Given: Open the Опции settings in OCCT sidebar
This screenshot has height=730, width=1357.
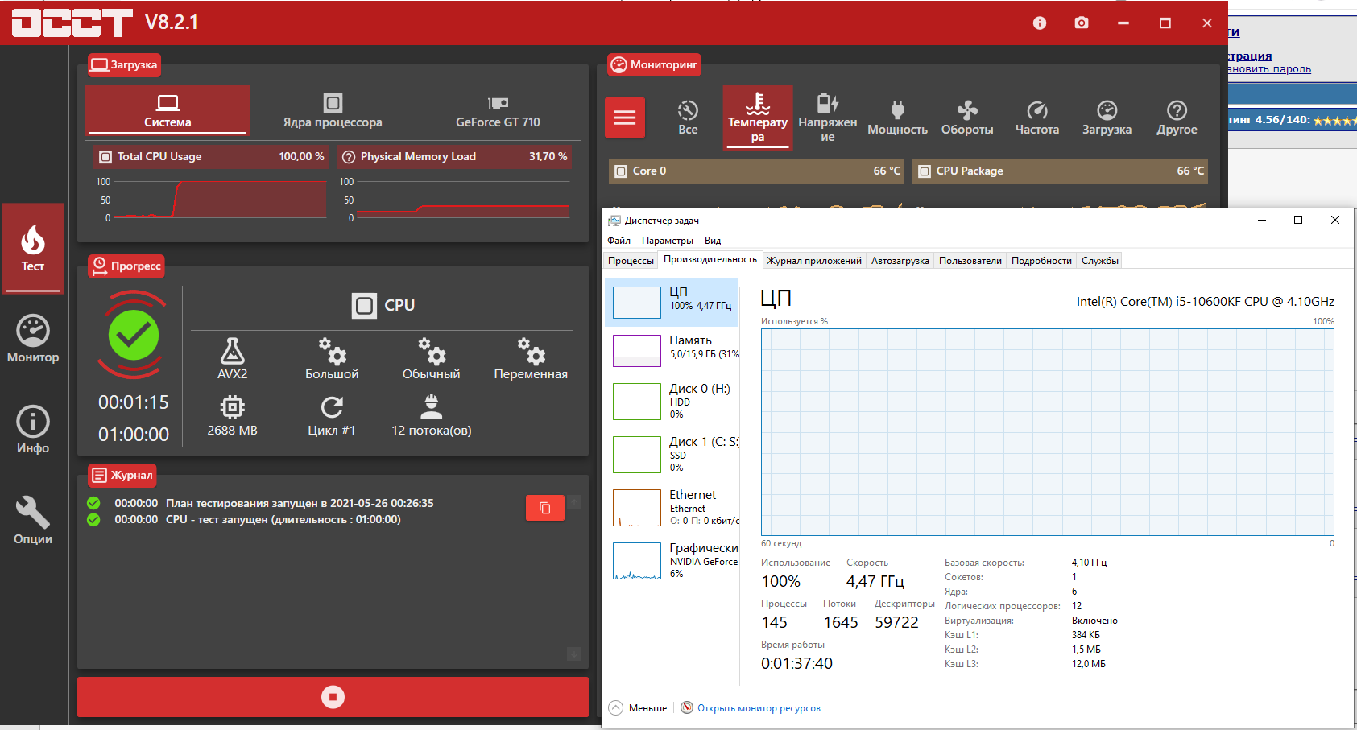Looking at the screenshot, I should pyautogui.click(x=33, y=521).
